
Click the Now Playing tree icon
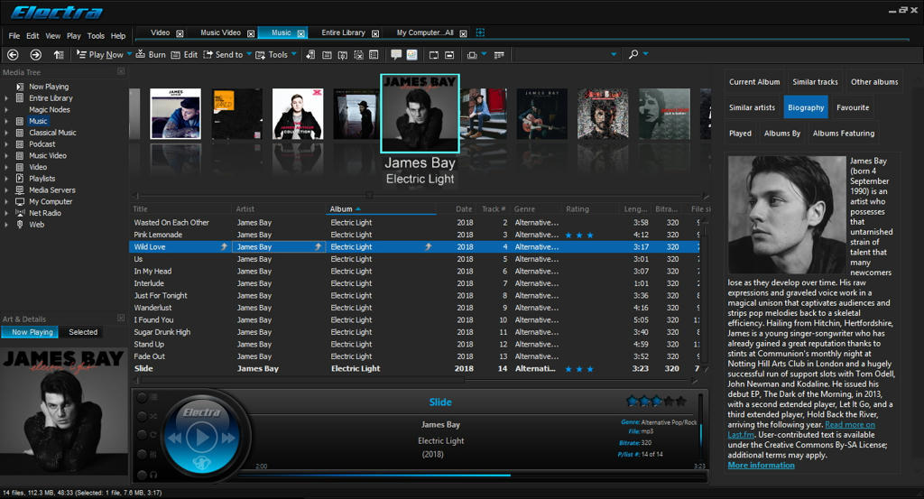(20, 87)
